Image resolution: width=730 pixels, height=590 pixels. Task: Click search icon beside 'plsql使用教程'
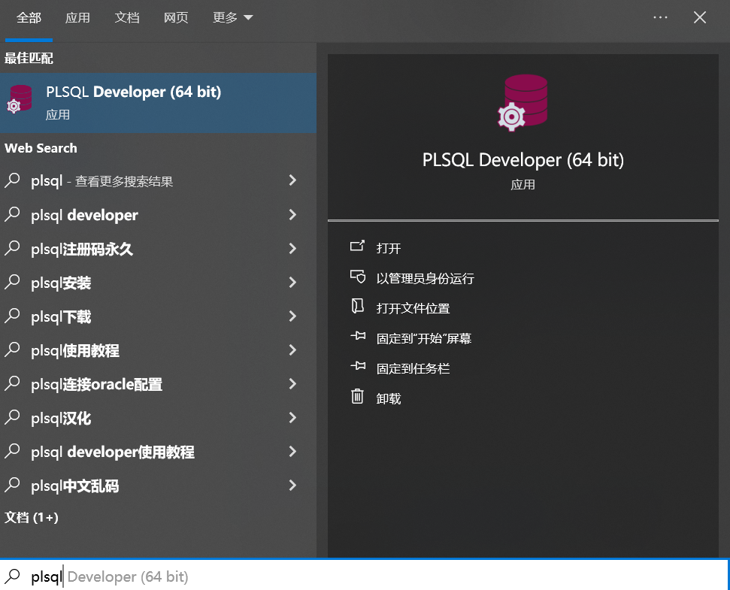(x=12, y=349)
